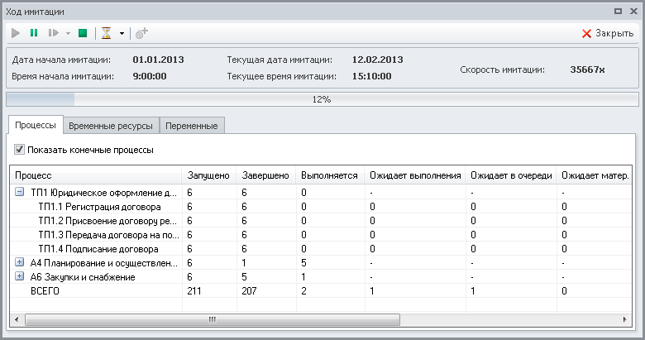Click the Запущено column header
Screen dimensions: 645x340
pos(208,175)
